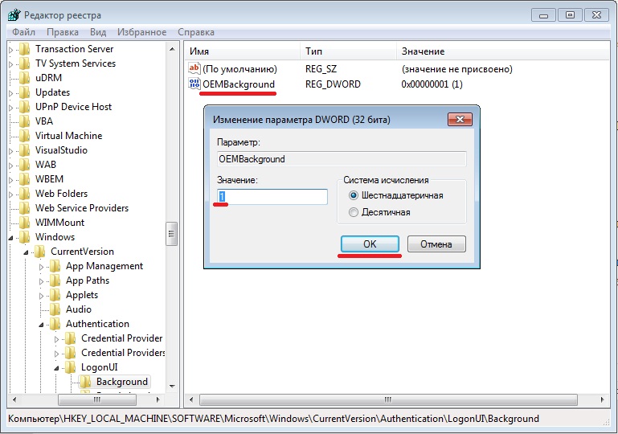618x434 pixels.
Task: Click the Значение input field
Action: click(272, 196)
